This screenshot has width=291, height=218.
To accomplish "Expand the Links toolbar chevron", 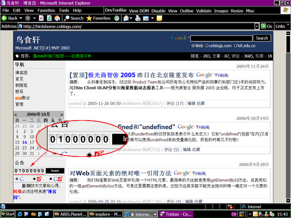I will [x=288, y=25].
